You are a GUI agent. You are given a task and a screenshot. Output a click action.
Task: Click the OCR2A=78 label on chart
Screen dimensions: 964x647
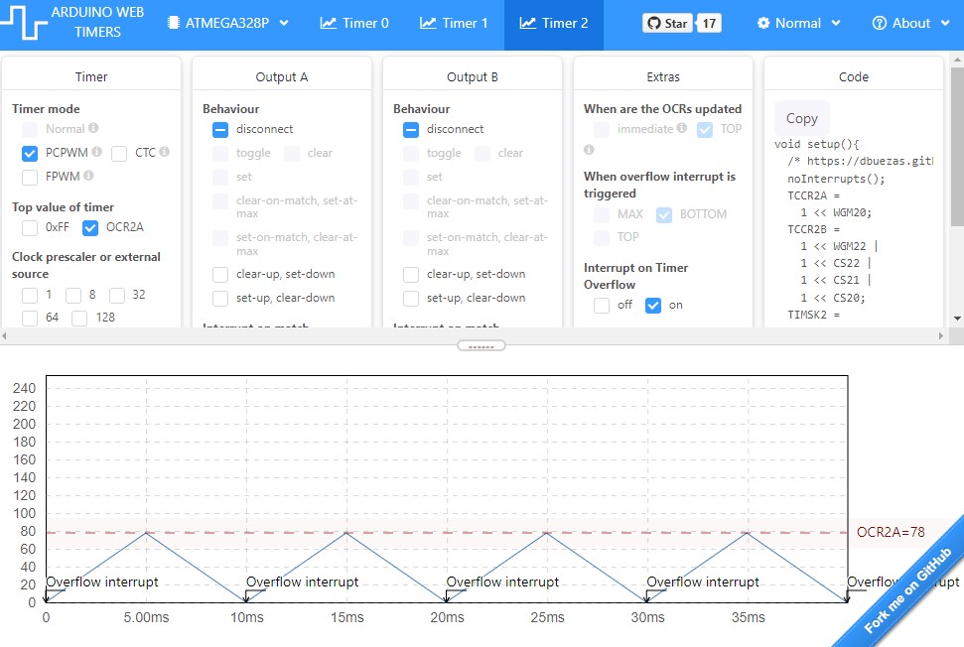pyautogui.click(x=891, y=532)
